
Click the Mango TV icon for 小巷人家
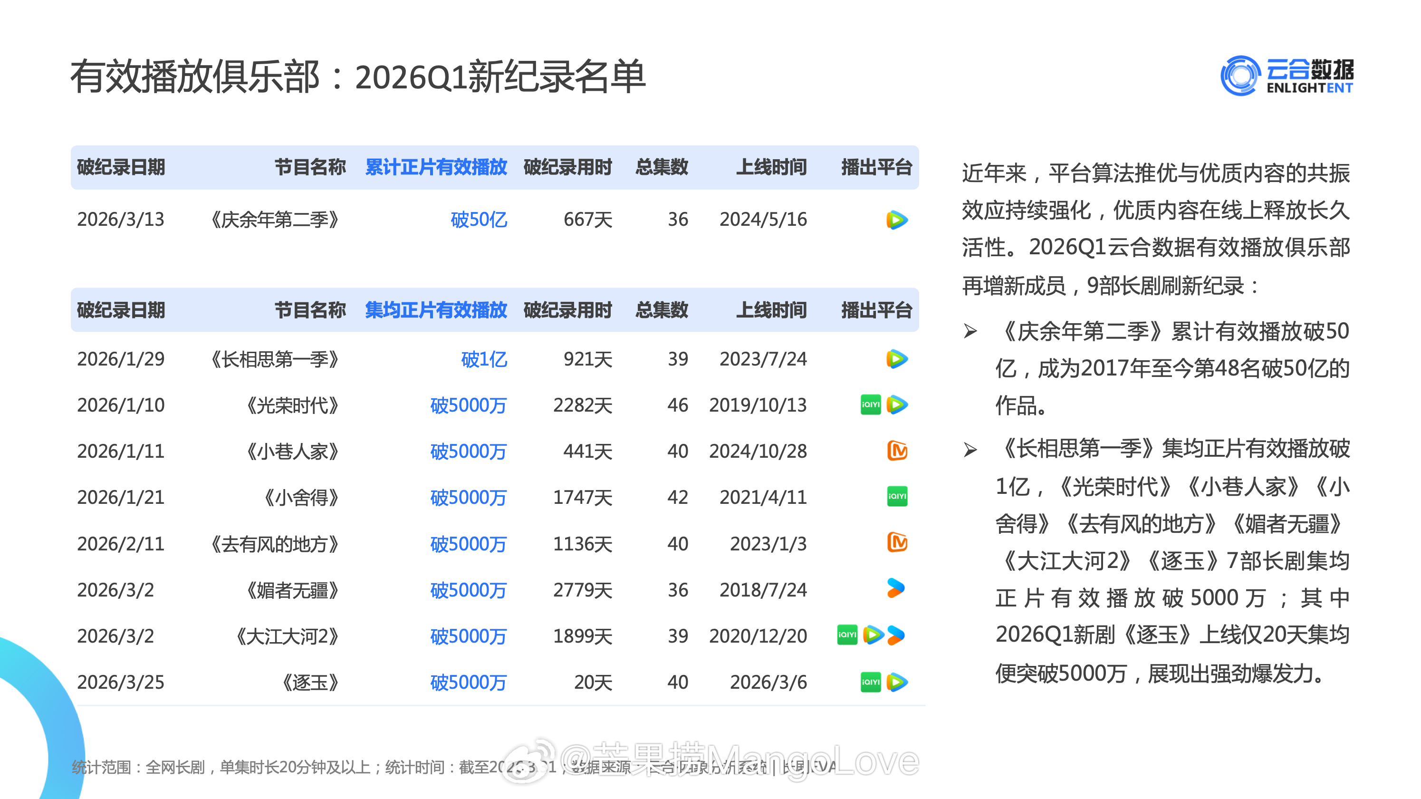(898, 452)
